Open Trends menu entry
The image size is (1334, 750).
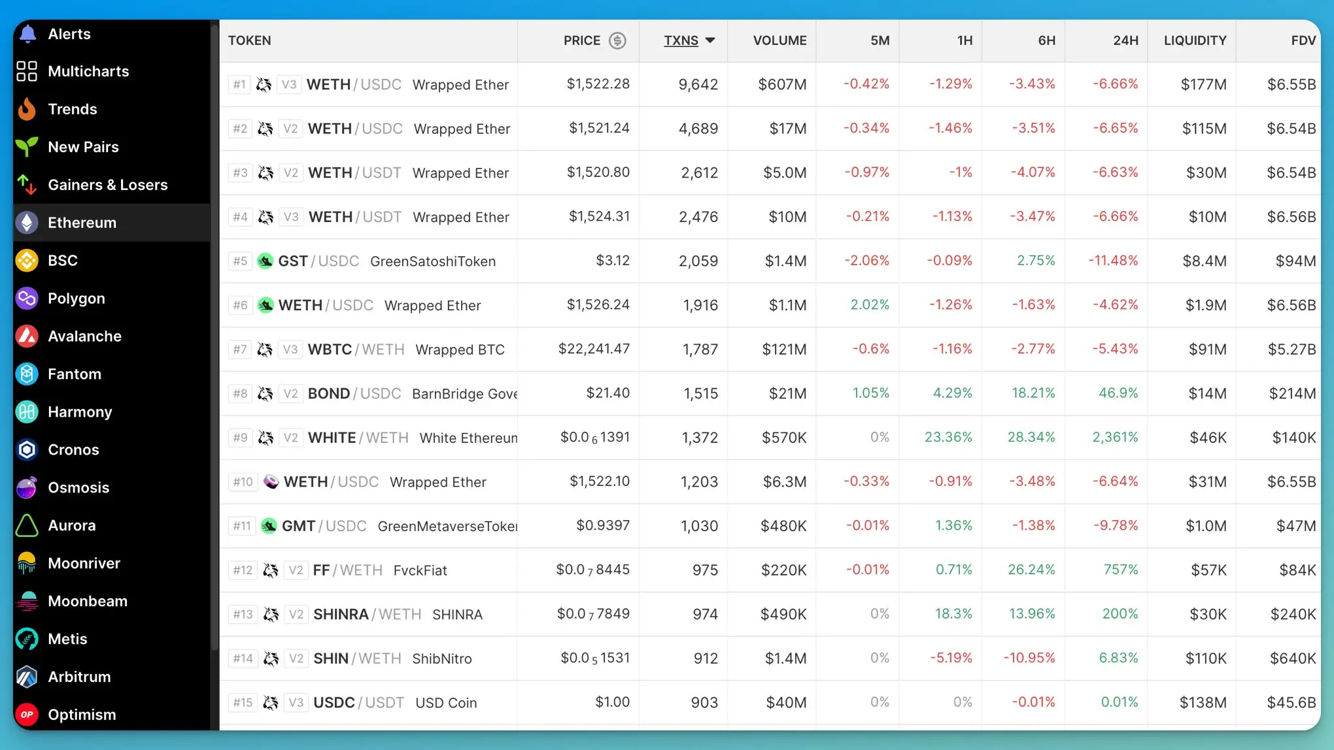click(x=112, y=109)
